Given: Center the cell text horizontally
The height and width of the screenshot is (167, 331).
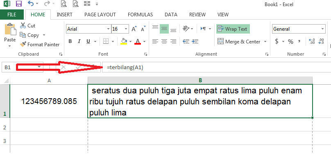Looking at the screenshot, I should click(164, 41).
